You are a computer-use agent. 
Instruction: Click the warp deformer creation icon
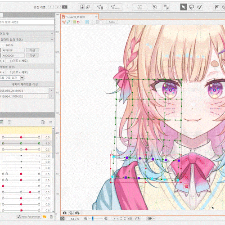pyautogui.click(x=140, y=7)
